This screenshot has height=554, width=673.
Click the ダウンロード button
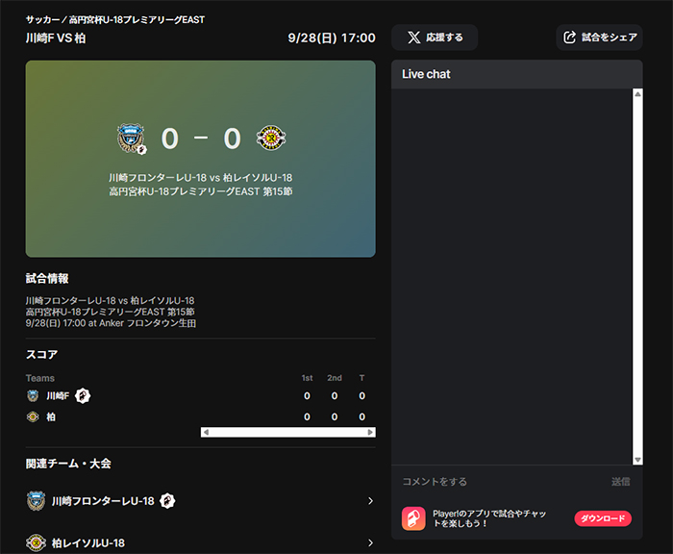pyautogui.click(x=603, y=518)
